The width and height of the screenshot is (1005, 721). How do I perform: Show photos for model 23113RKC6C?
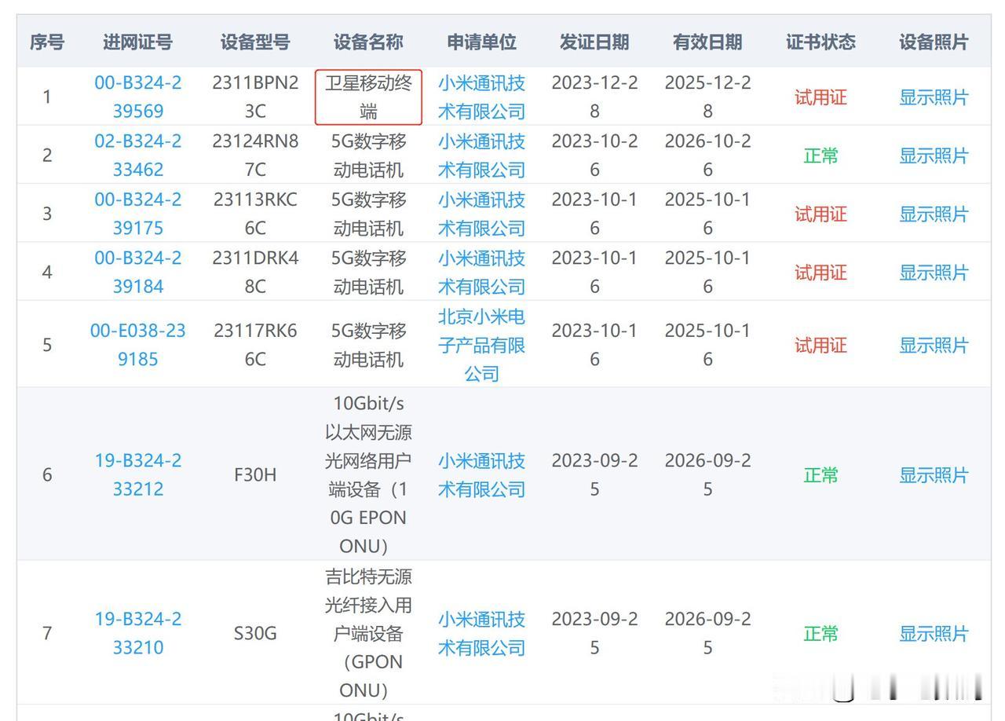tap(934, 214)
